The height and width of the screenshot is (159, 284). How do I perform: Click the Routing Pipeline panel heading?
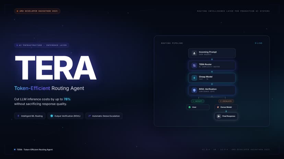[x=172, y=43]
